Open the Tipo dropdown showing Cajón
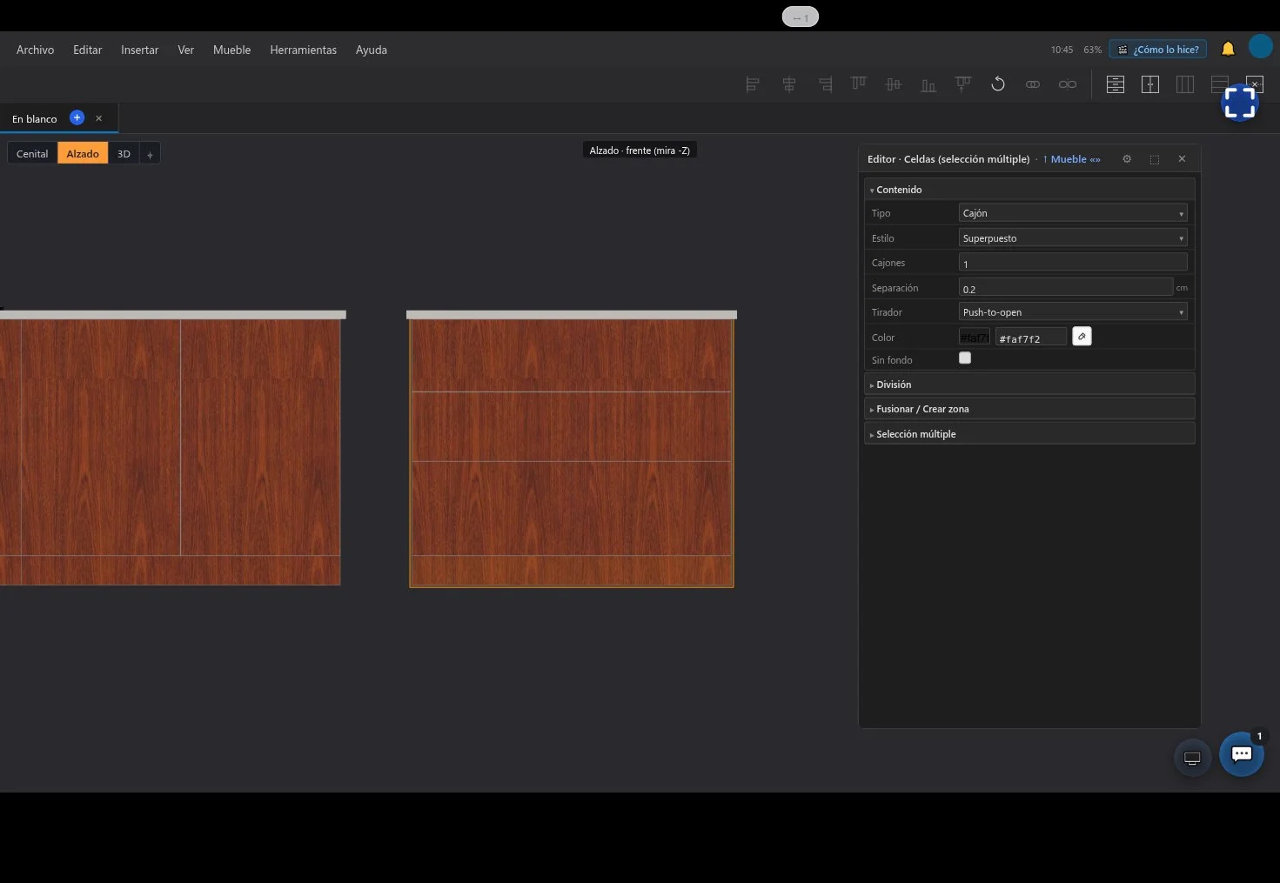Viewport: 1280px width, 883px height. [x=1073, y=213]
